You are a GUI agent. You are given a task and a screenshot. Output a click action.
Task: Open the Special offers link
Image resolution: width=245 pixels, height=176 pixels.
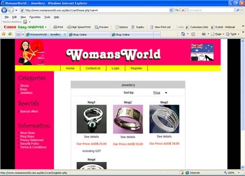(29, 111)
